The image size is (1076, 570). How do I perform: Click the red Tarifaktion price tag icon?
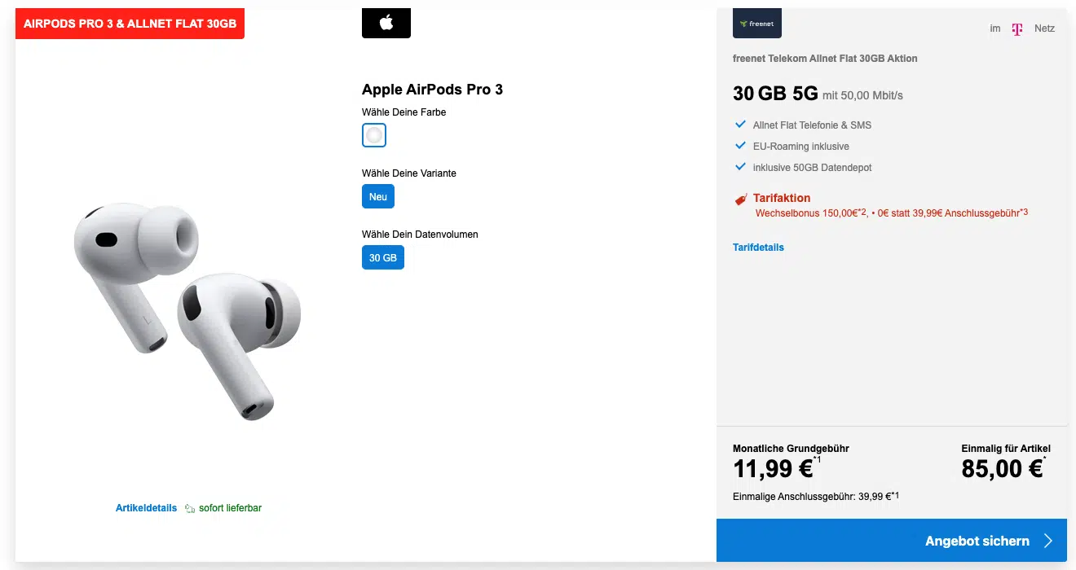click(741, 199)
